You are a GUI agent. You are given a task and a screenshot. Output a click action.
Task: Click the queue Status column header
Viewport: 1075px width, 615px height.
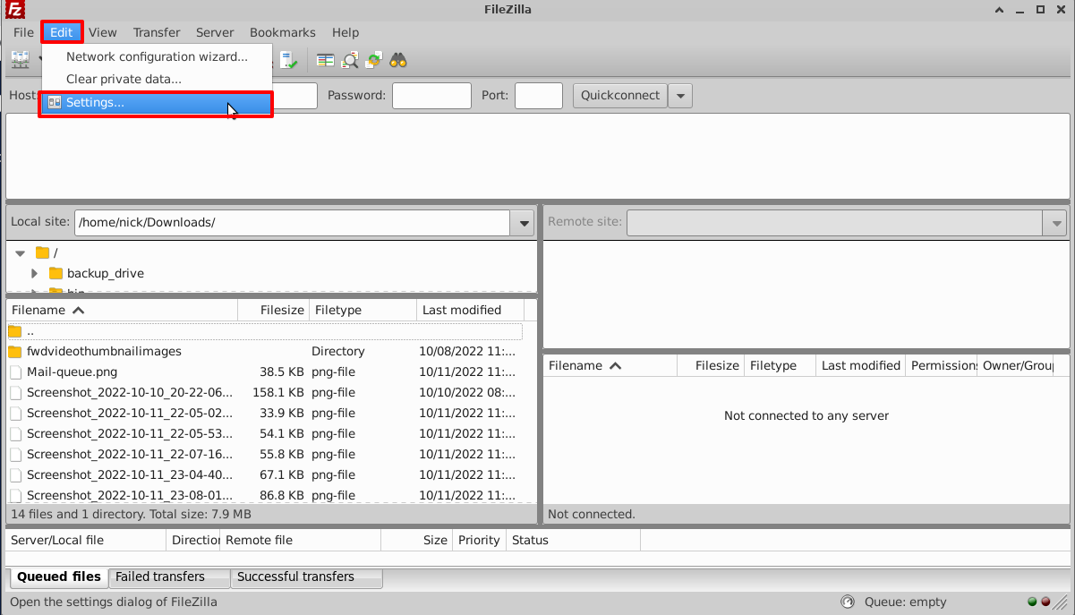573,540
